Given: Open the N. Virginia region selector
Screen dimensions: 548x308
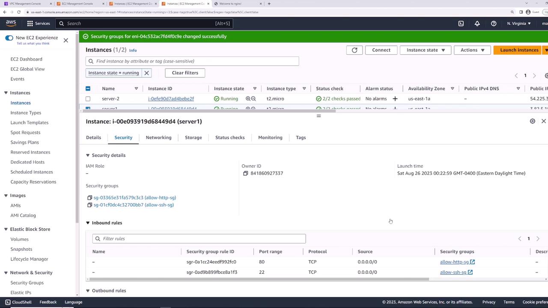Looking at the screenshot, I should coord(519,24).
